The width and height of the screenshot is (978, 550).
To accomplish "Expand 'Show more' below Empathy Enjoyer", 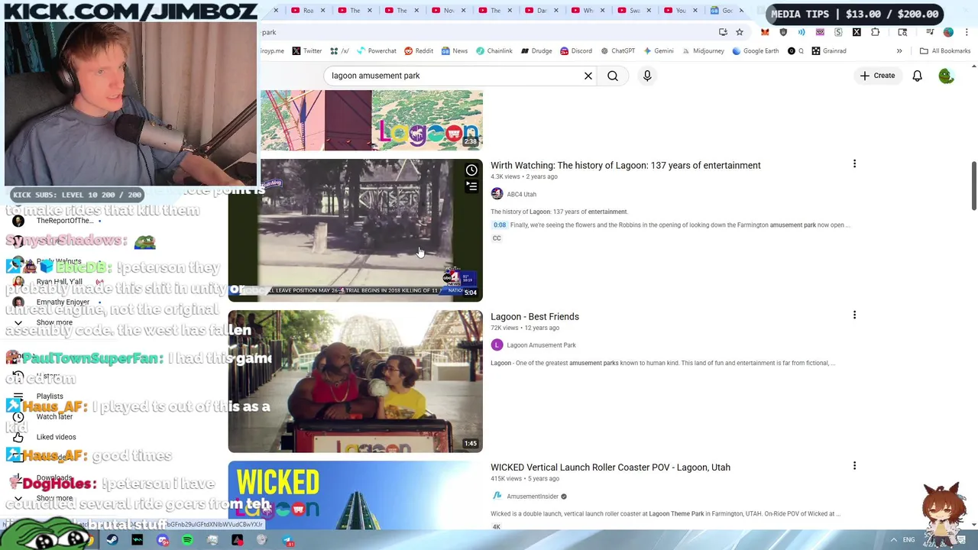I will point(54,322).
